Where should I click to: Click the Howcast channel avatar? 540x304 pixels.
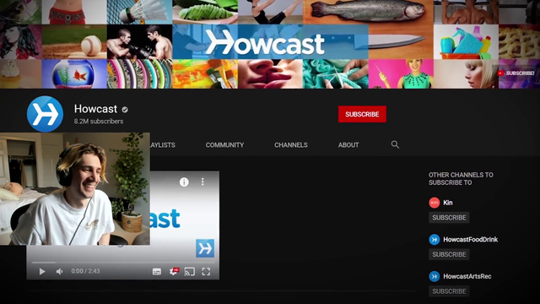(45, 114)
